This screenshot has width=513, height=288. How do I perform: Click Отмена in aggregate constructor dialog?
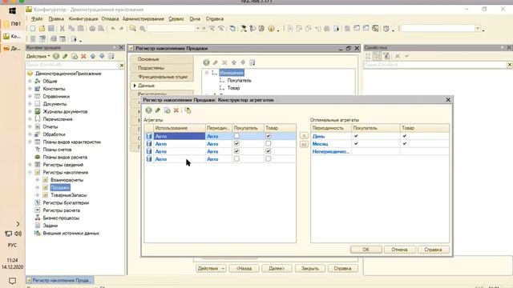[x=399, y=250]
